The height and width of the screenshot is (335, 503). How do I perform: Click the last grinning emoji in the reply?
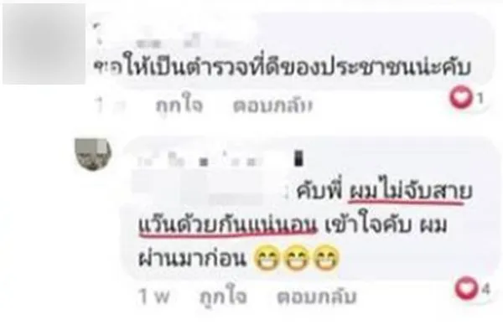(325, 259)
